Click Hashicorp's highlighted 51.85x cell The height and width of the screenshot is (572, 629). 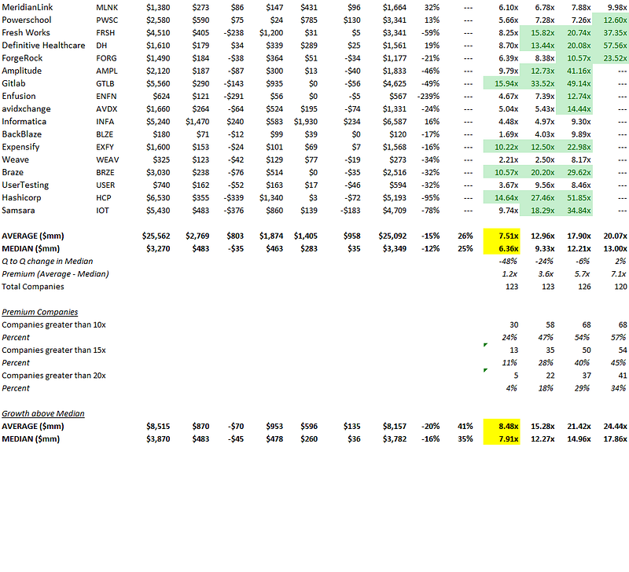tap(575, 198)
